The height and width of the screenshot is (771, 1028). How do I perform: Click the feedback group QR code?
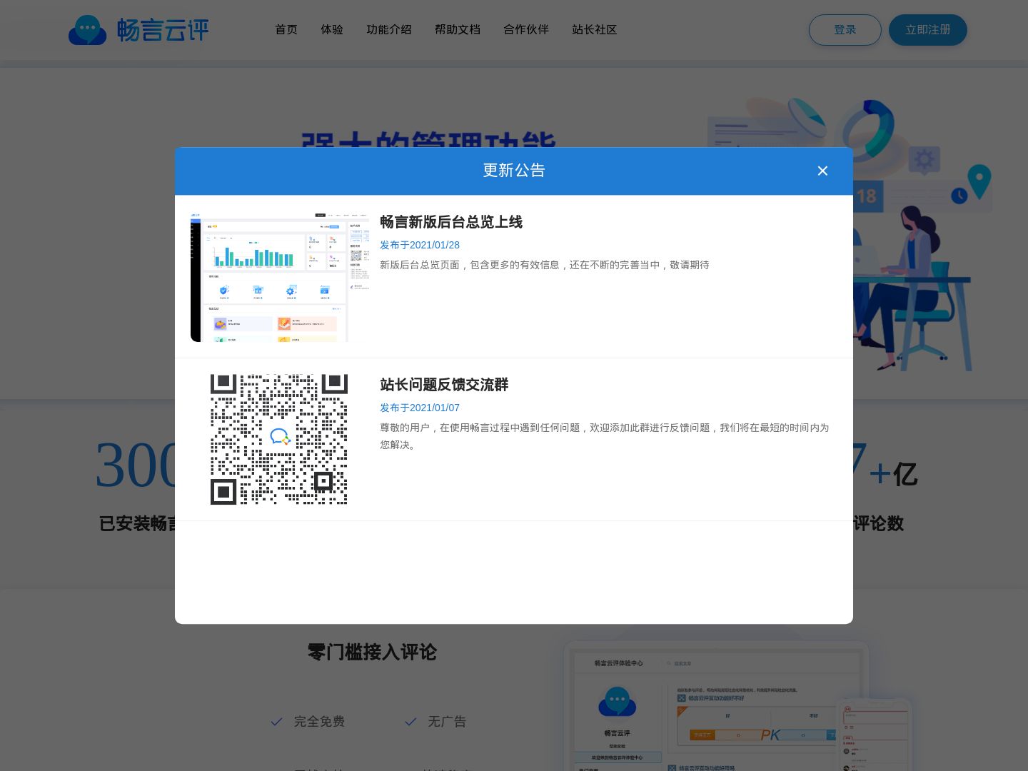click(x=279, y=439)
